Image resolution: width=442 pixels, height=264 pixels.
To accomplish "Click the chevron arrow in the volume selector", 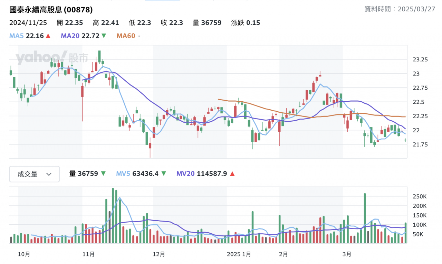I will click(49, 174).
